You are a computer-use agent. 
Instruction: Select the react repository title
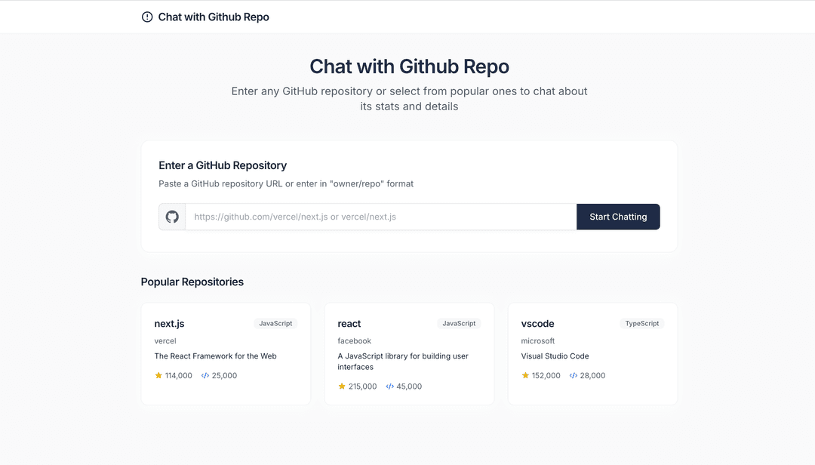[349, 324]
